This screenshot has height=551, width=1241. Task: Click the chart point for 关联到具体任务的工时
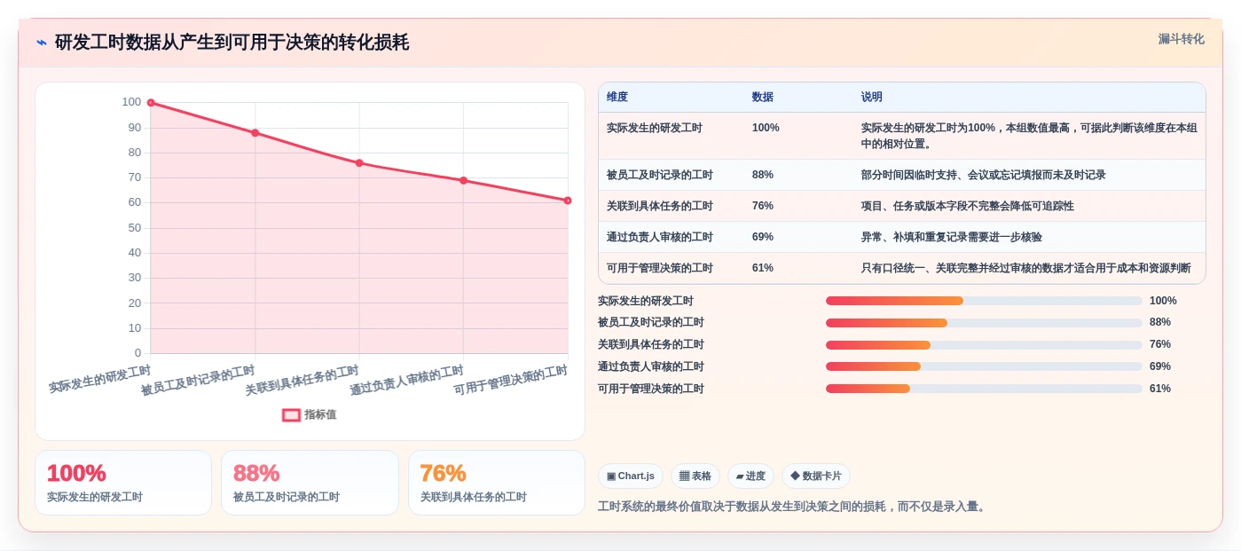click(x=359, y=163)
